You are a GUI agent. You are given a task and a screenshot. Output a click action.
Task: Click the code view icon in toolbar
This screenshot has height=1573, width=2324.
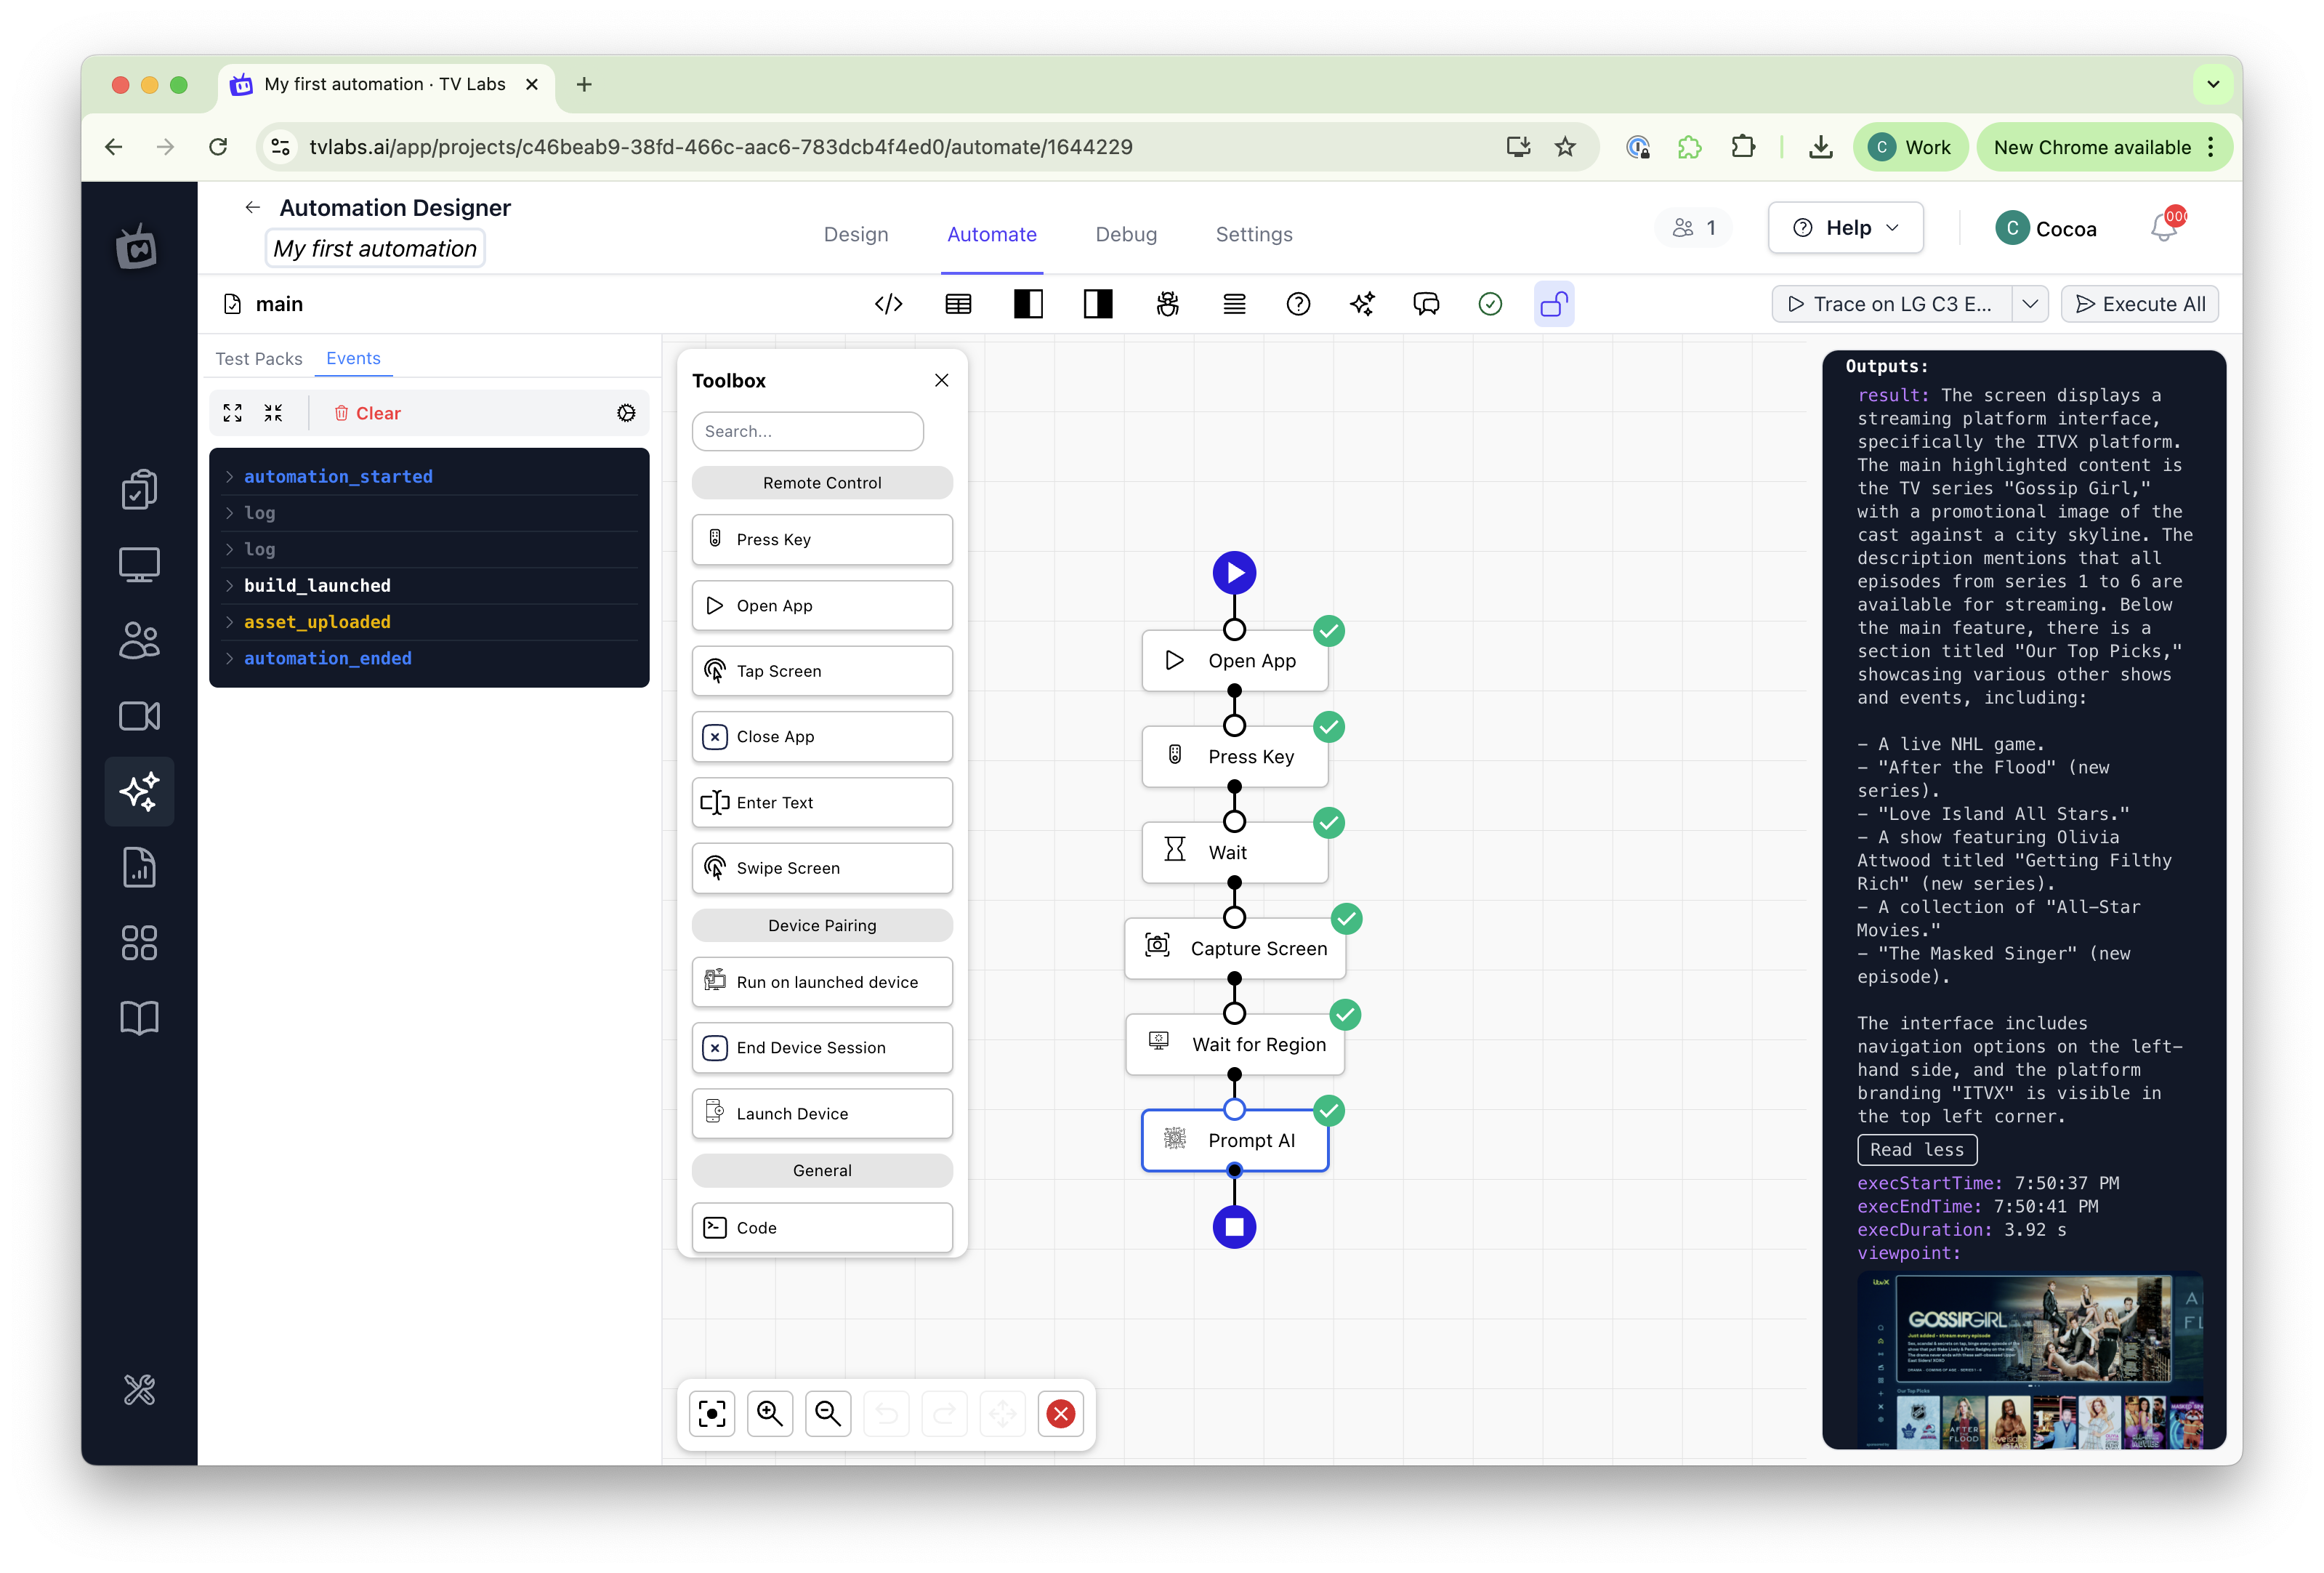coord(888,304)
